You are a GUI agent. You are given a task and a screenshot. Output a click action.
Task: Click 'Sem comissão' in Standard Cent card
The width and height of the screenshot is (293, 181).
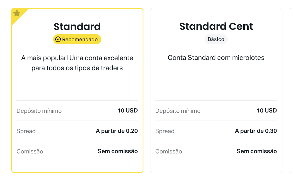pos(257,151)
